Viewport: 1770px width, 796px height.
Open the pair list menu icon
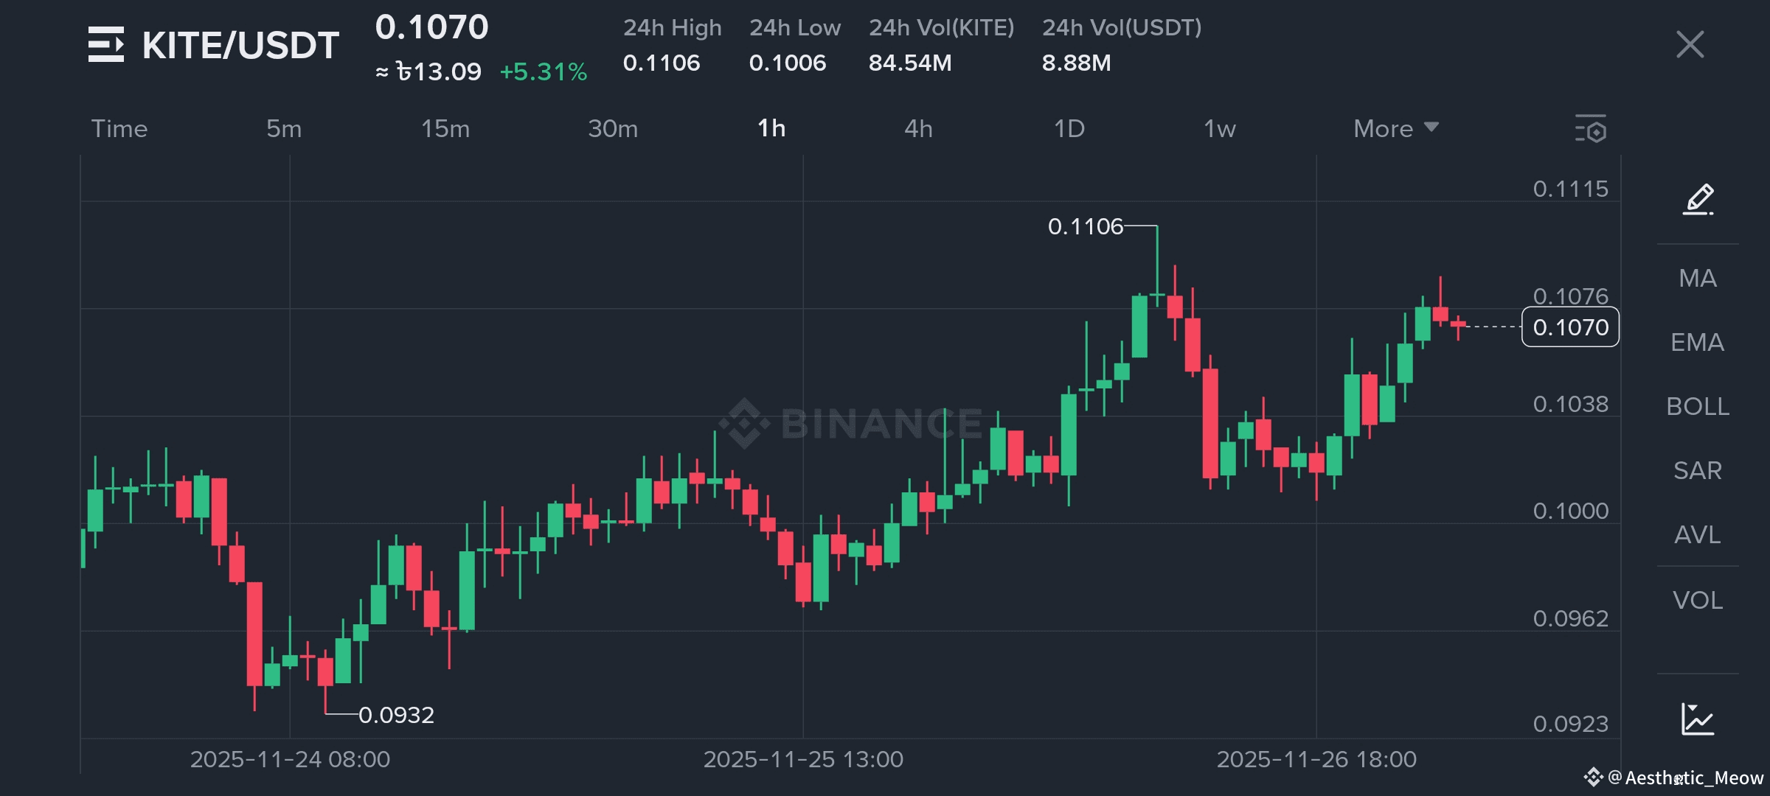106,44
